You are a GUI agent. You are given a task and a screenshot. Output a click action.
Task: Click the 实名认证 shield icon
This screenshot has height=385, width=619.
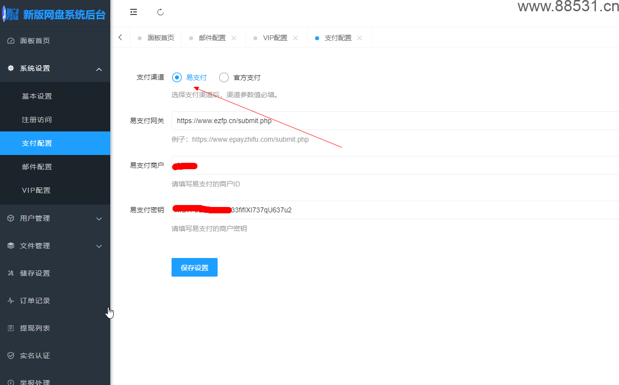pyautogui.click(x=11, y=356)
